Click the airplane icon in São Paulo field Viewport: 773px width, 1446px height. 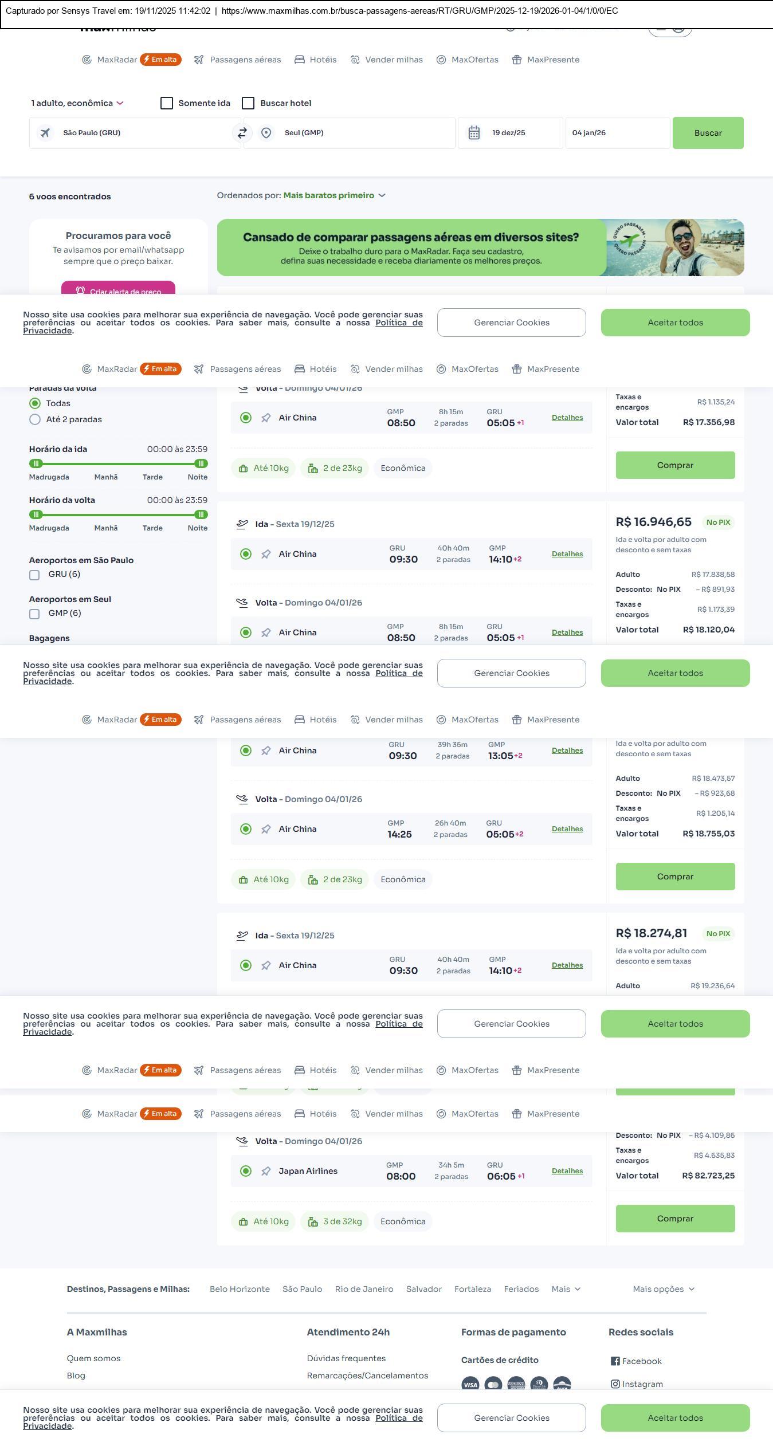pyautogui.click(x=45, y=133)
